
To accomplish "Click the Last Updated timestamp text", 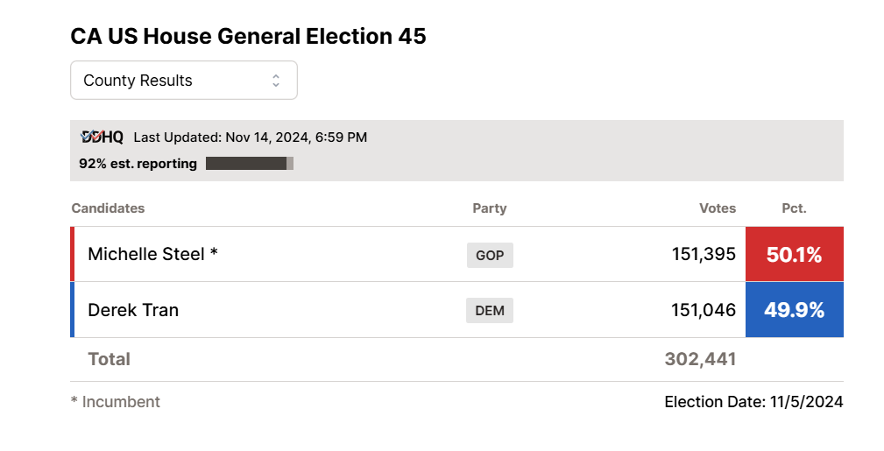I will coord(250,137).
